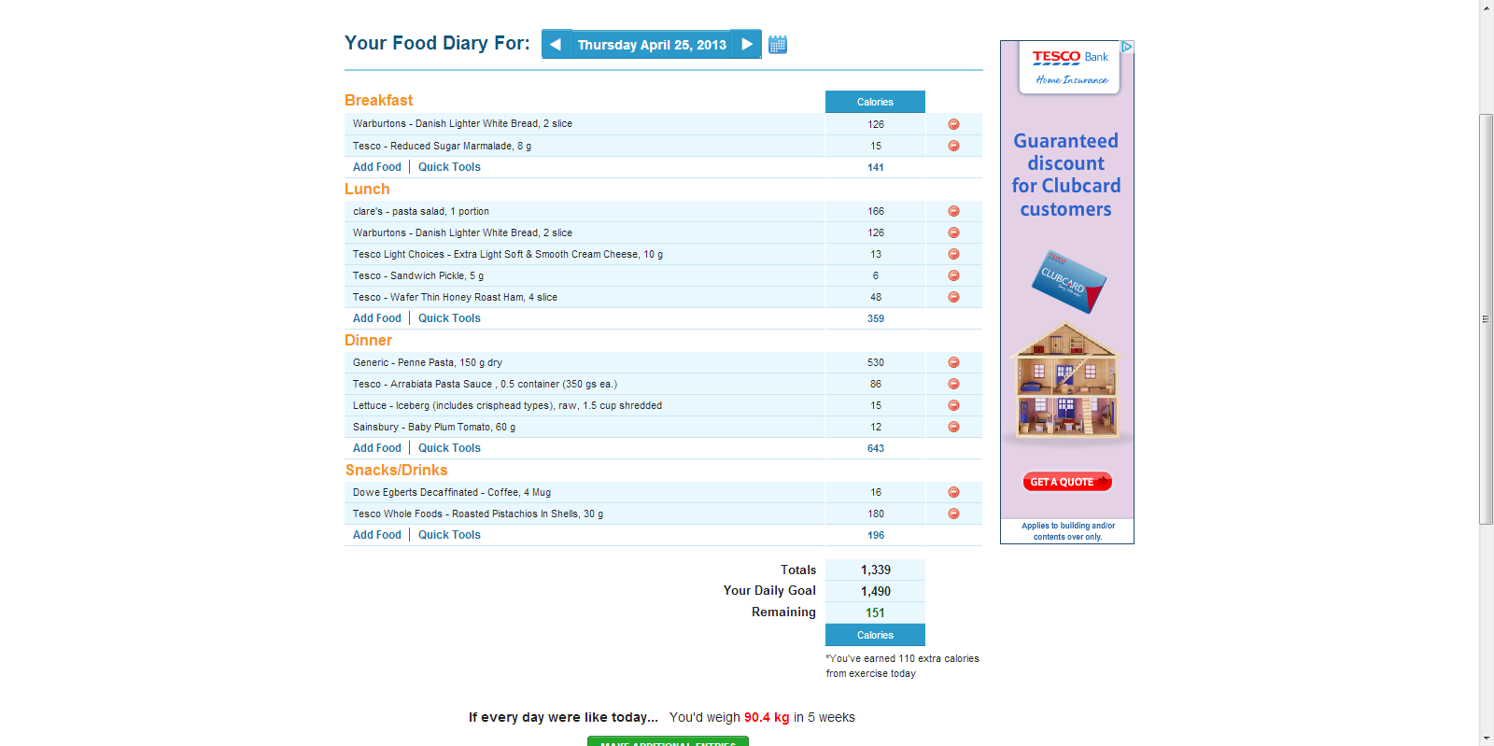Add Food to Dinner
The height and width of the screenshot is (746, 1494).
point(377,448)
